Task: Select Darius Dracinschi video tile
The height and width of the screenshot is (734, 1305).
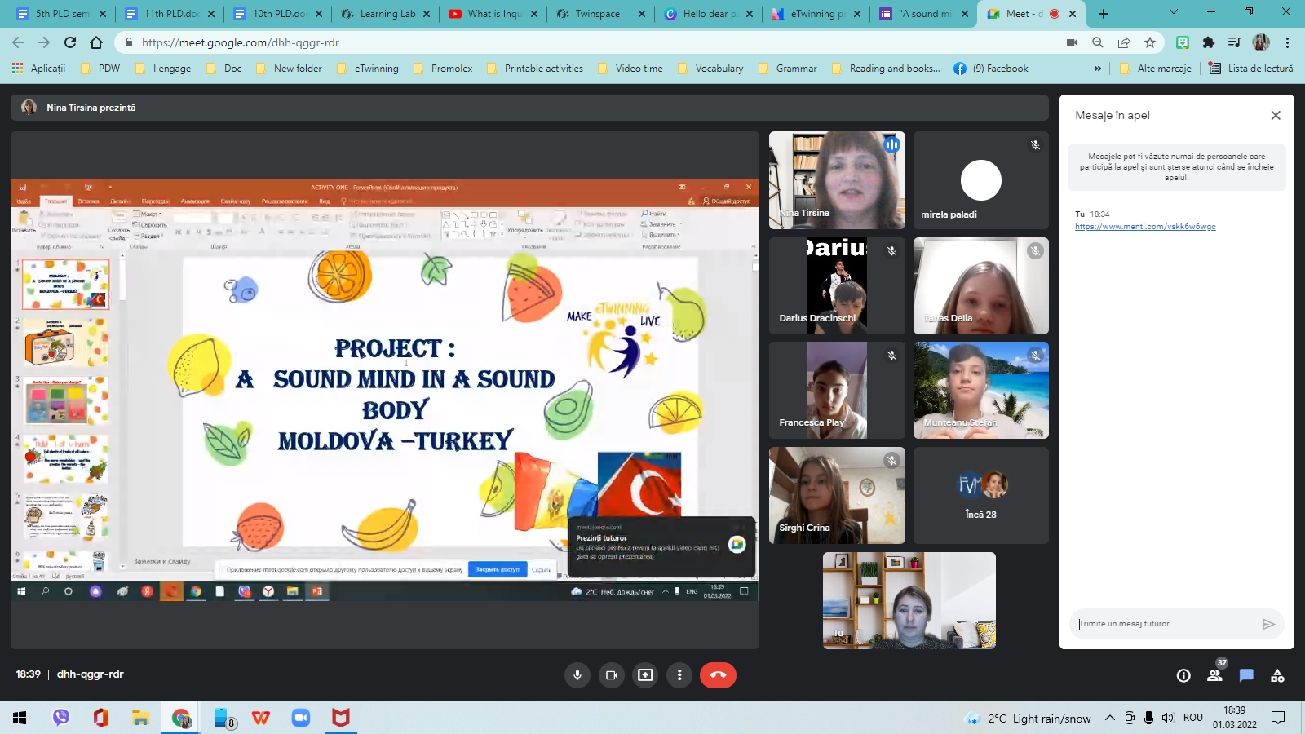Action: (x=837, y=285)
